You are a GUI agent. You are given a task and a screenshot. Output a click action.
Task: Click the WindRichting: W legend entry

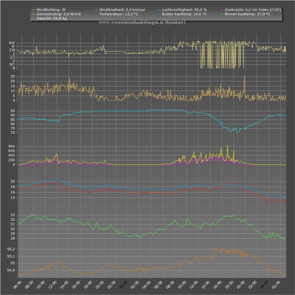(49, 10)
